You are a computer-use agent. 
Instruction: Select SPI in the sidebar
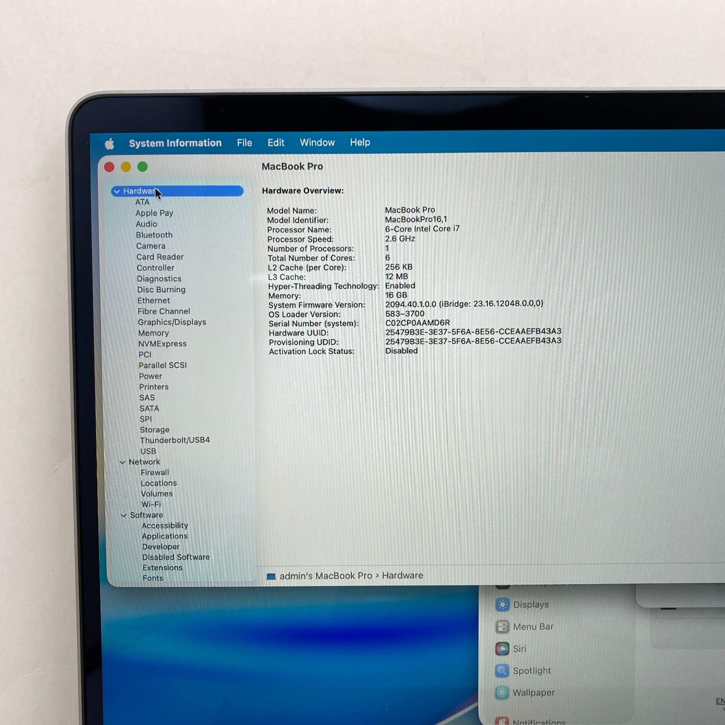(x=145, y=419)
